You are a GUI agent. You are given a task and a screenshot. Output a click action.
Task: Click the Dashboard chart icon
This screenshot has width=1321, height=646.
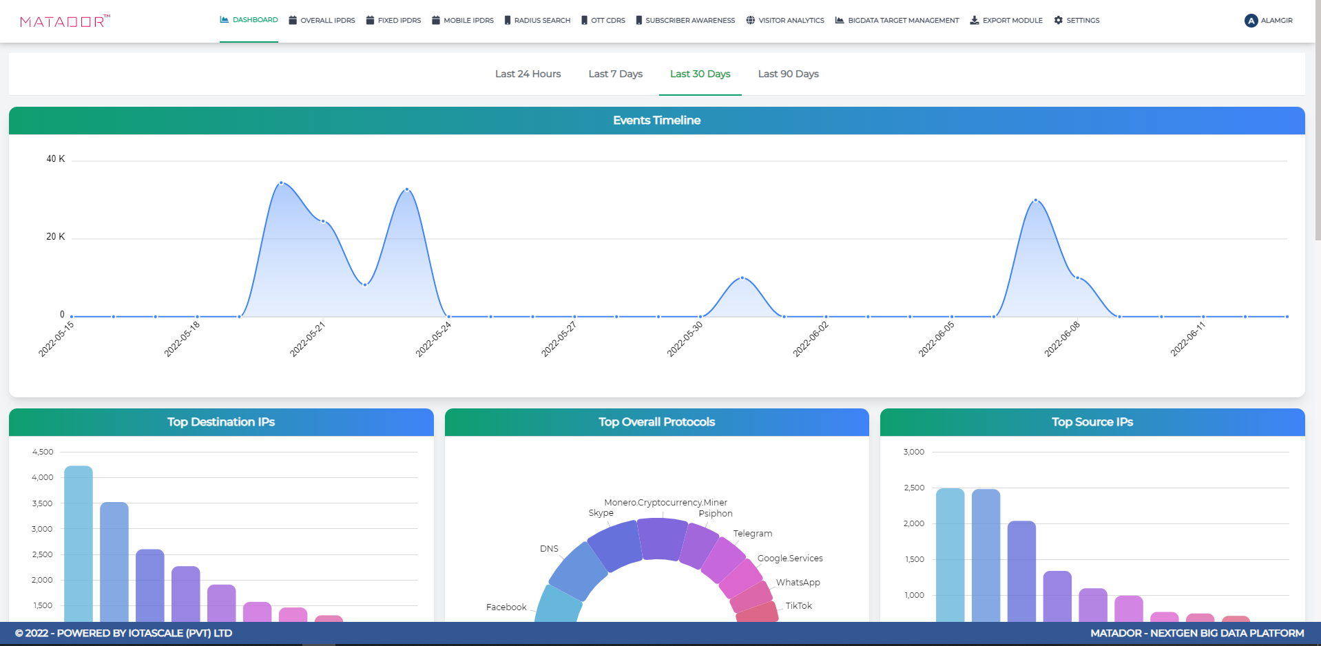point(224,20)
